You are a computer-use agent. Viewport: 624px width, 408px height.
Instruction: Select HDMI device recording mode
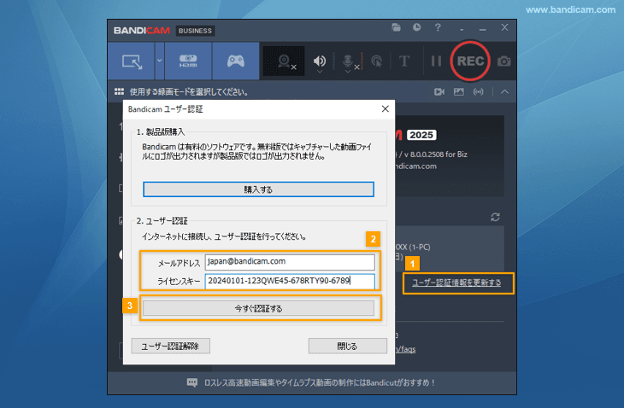click(188, 61)
